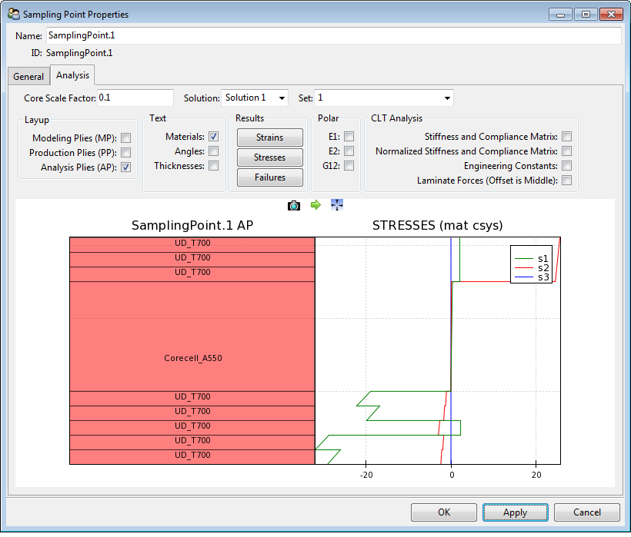Click the green arrow export icon
This screenshot has height=537, width=631.
pos(316,205)
